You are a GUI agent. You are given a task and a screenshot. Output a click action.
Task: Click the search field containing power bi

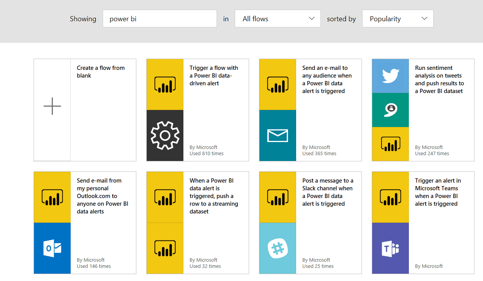coord(160,19)
